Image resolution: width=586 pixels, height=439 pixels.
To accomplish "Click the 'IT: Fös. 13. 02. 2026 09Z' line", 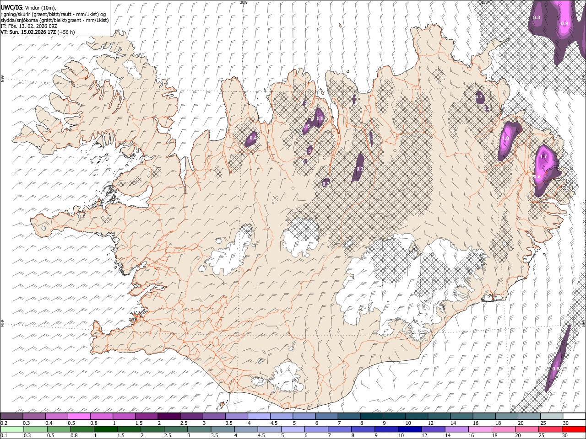I will 29,26.
